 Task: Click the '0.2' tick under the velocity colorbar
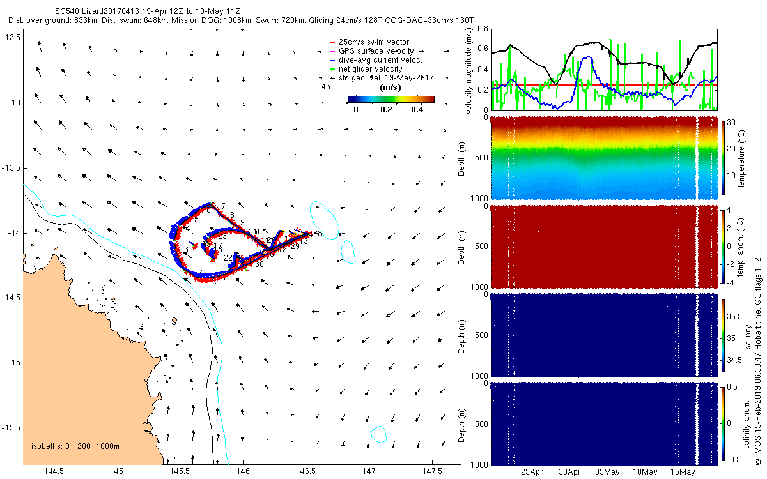click(385, 109)
